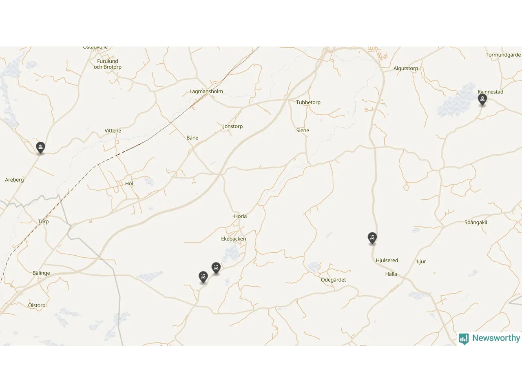Click the Jonstorp place label
The width and height of the screenshot is (522, 392).
tap(233, 127)
